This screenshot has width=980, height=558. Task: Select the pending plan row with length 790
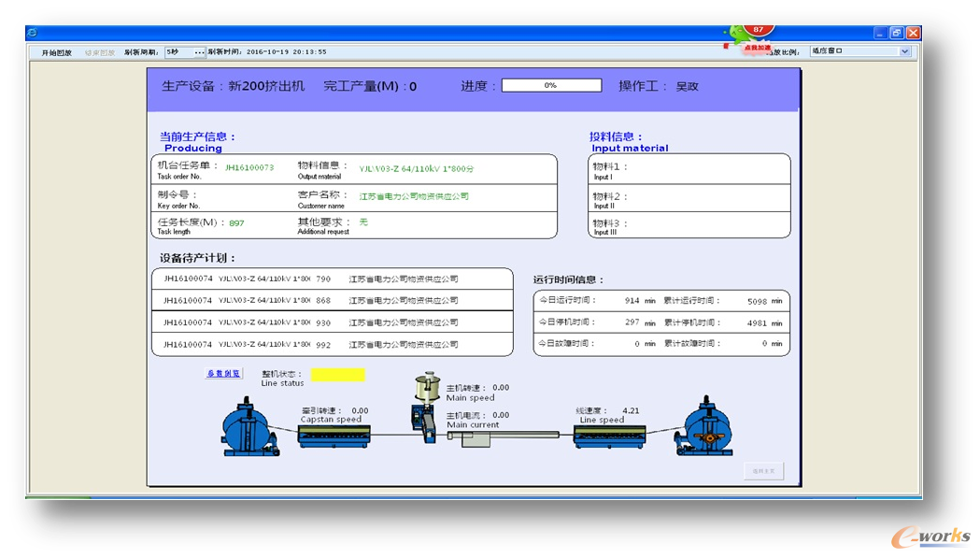coord(332,279)
